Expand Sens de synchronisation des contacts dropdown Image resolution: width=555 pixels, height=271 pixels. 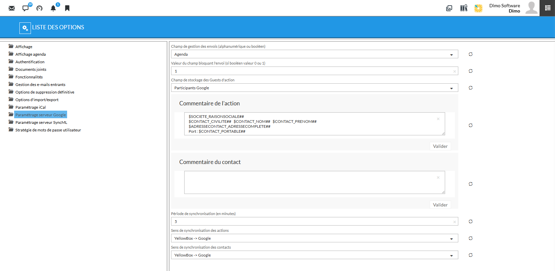(x=314, y=255)
